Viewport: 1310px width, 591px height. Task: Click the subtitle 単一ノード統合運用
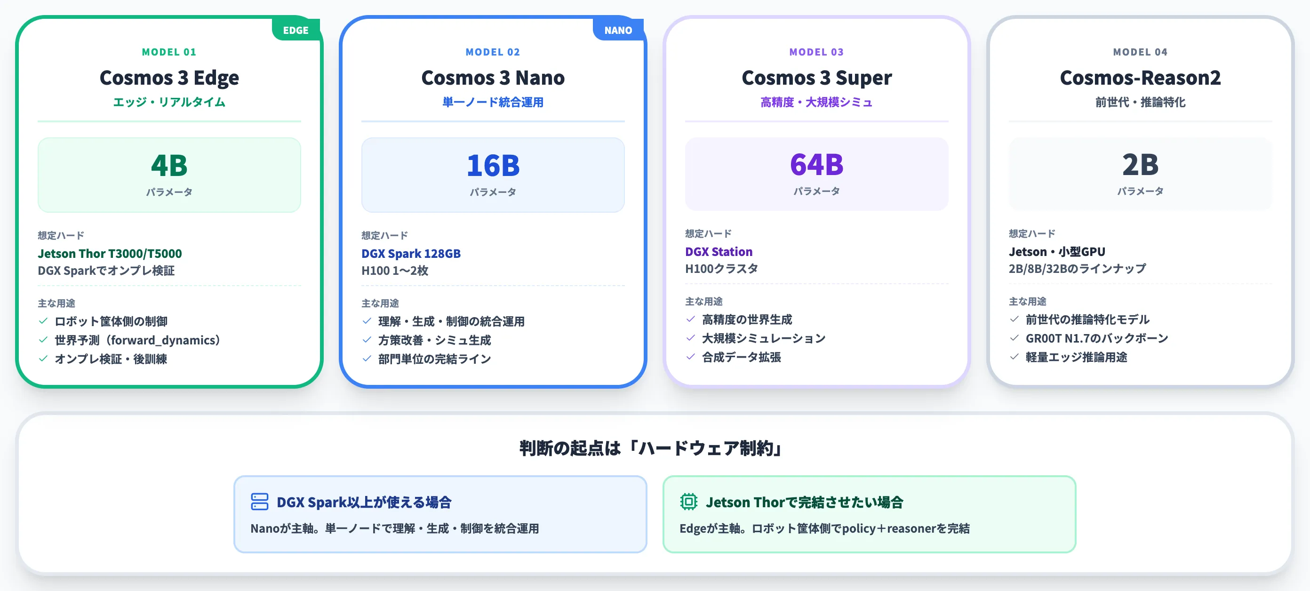tap(493, 102)
